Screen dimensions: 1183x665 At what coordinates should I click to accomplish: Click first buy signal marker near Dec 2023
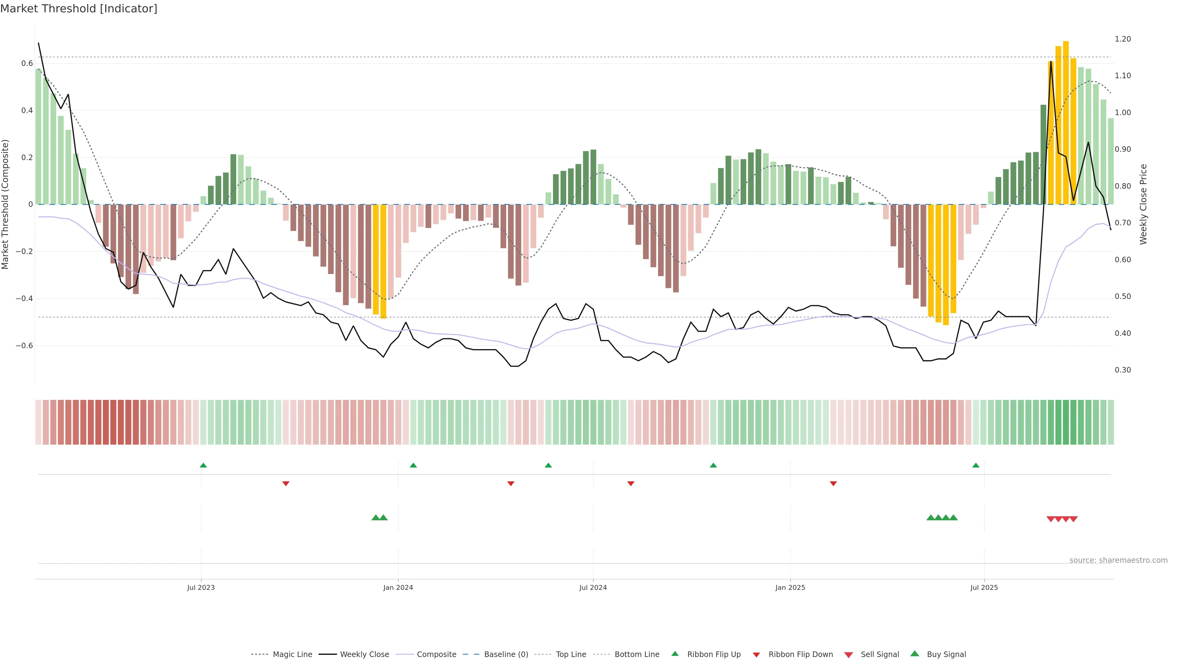click(x=376, y=517)
